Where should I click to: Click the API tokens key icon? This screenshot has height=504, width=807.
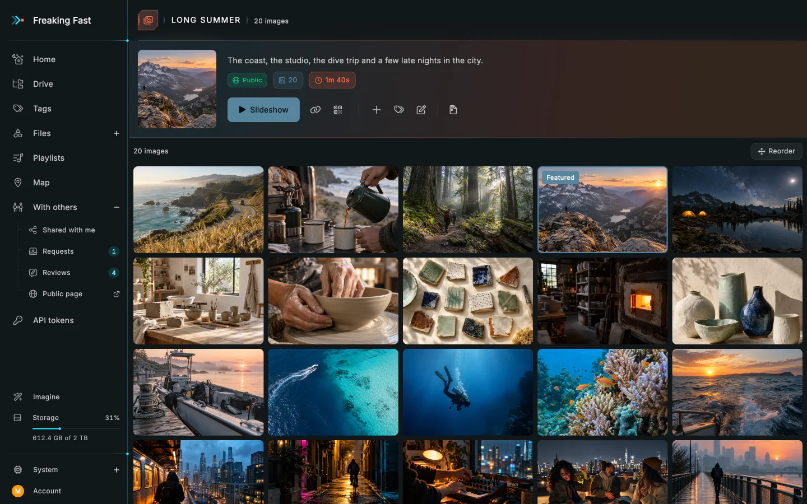coord(18,320)
